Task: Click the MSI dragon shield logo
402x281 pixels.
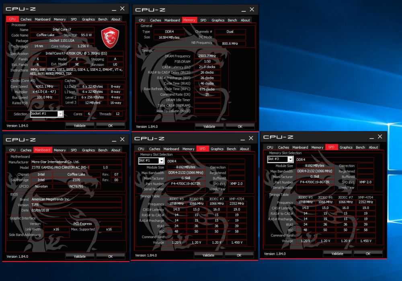Action: point(110,38)
